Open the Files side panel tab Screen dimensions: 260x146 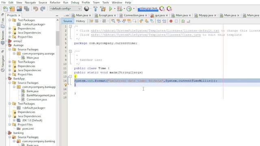3,23
